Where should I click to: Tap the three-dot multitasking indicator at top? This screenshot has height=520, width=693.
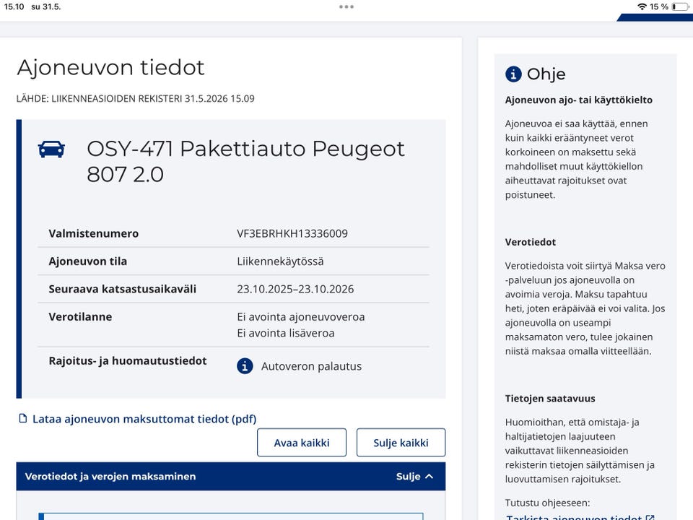coord(346,6)
